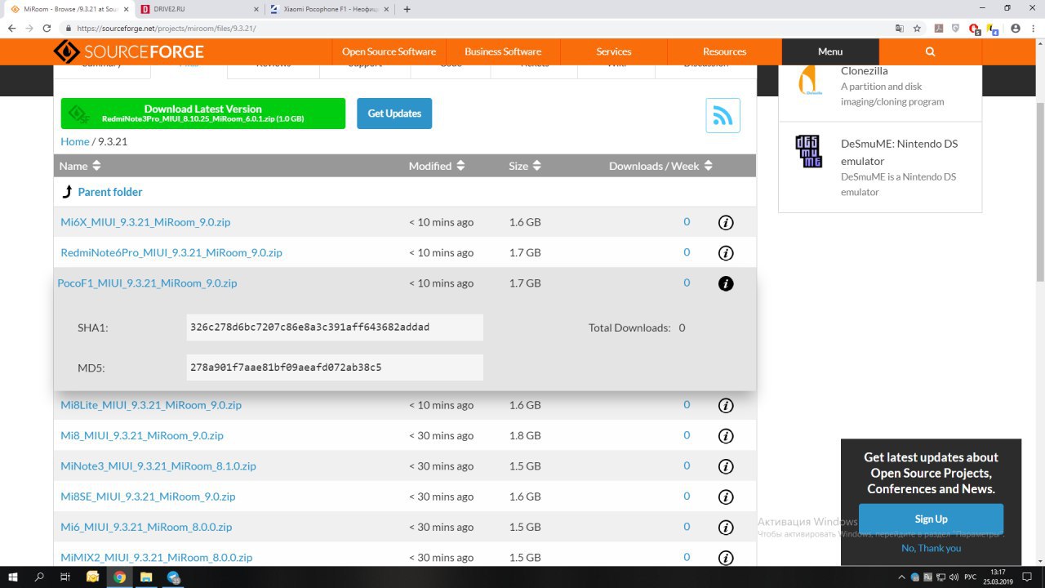Screen dimensions: 1045x588
Task: Sort files by Modified column
Action: tap(437, 166)
